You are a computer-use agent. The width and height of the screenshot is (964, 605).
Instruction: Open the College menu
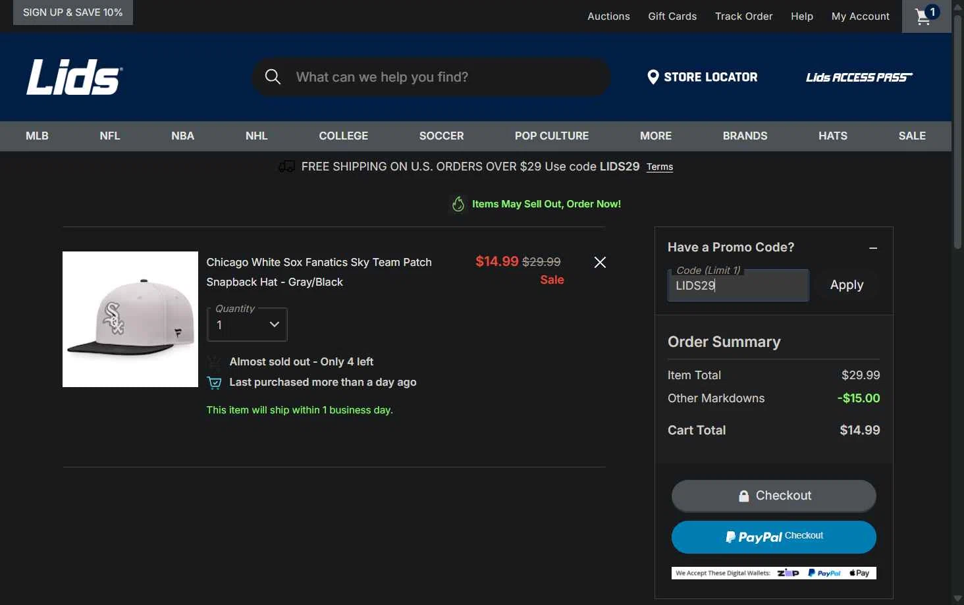344,136
